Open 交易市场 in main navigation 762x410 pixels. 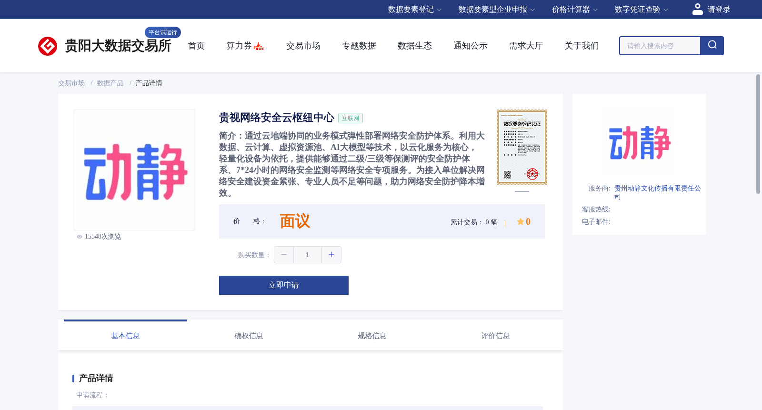(303, 46)
